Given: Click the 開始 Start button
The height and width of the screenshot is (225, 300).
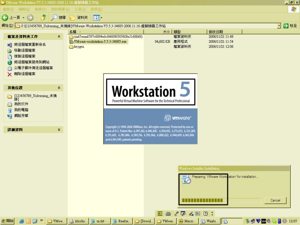Looking at the screenshot, I should click(7, 221).
